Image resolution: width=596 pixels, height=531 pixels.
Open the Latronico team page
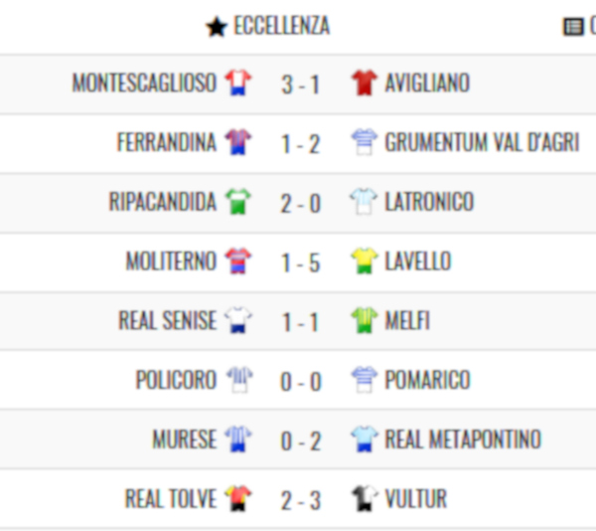[x=429, y=202]
